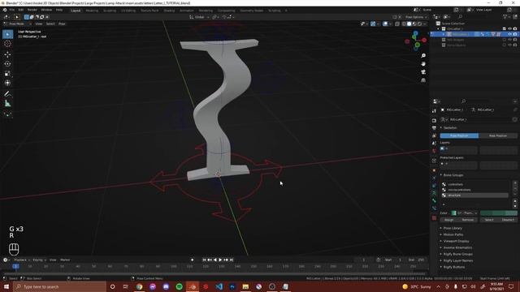Click the Remove bone group button
The image size is (520, 292).
pyautogui.click(x=468, y=220)
